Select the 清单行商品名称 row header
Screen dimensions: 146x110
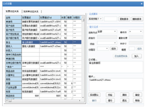pyautogui.click(x=13, y=55)
